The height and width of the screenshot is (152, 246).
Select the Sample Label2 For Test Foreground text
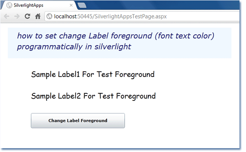[x=93, y=96]
